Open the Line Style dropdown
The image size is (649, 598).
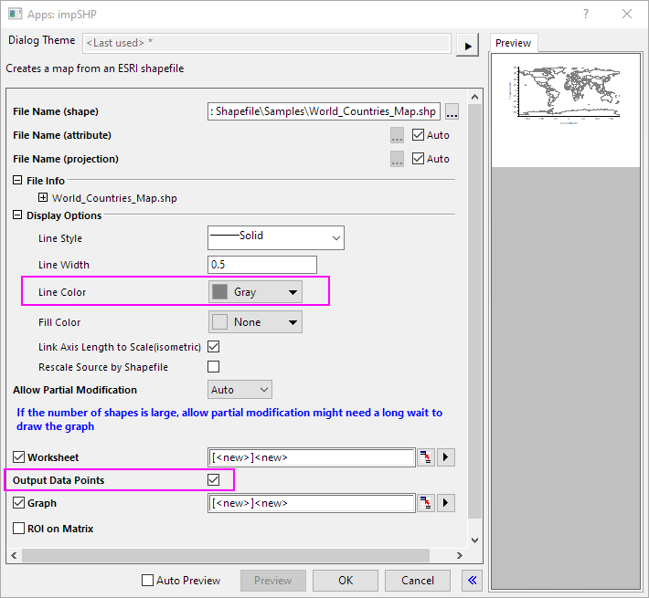pyautogui.click(x=276, y=237)
